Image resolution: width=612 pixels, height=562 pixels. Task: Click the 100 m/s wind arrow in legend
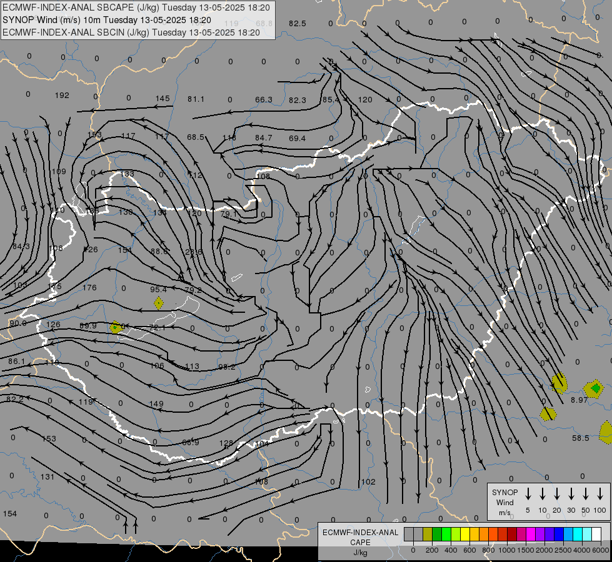point(600,494)
